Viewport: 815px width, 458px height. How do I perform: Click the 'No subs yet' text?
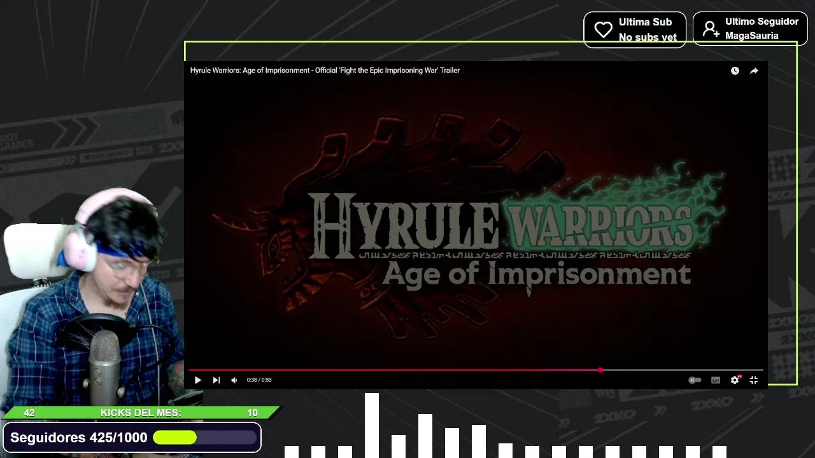(x=648, y=38)
